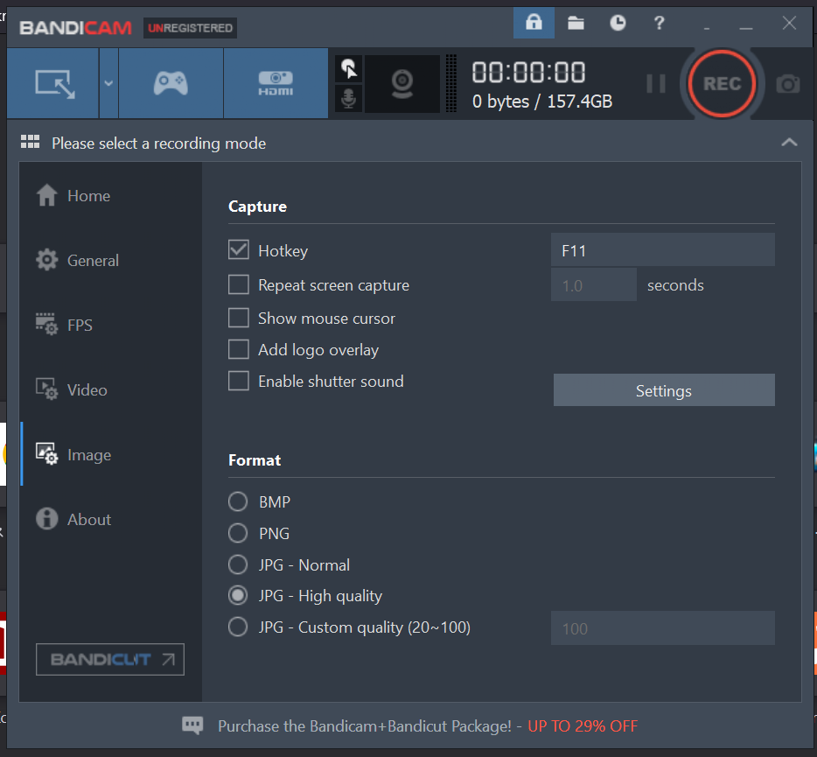
Task: Minimize to tray with the small dash button
Action: point(707,28)
